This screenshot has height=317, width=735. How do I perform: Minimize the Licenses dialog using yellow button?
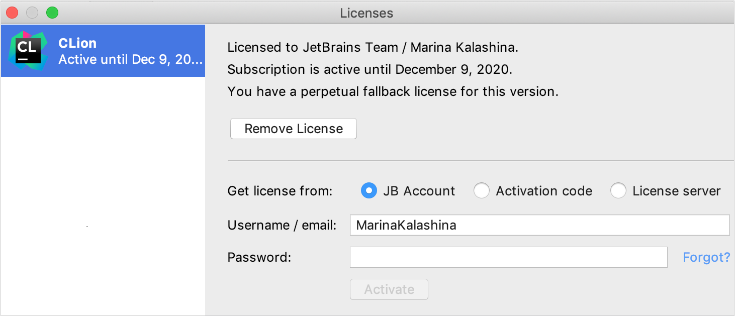(x=32, y=13)
